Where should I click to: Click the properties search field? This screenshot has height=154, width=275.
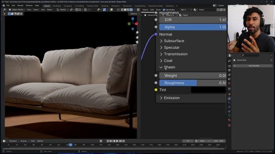[x=250, y=55]
